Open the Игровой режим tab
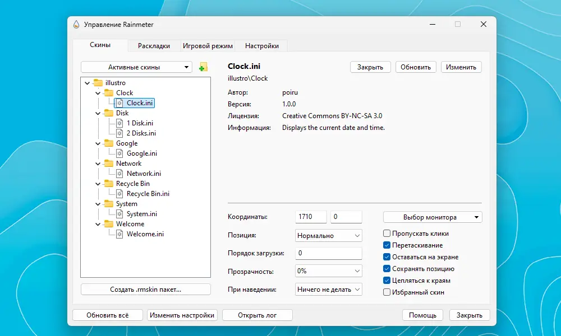Image resolution: width=561 pixels, height=336 pixels. click(208, 46)
